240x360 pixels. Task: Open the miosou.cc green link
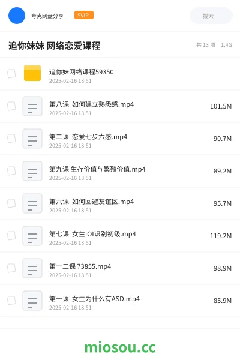pos(120,347)
